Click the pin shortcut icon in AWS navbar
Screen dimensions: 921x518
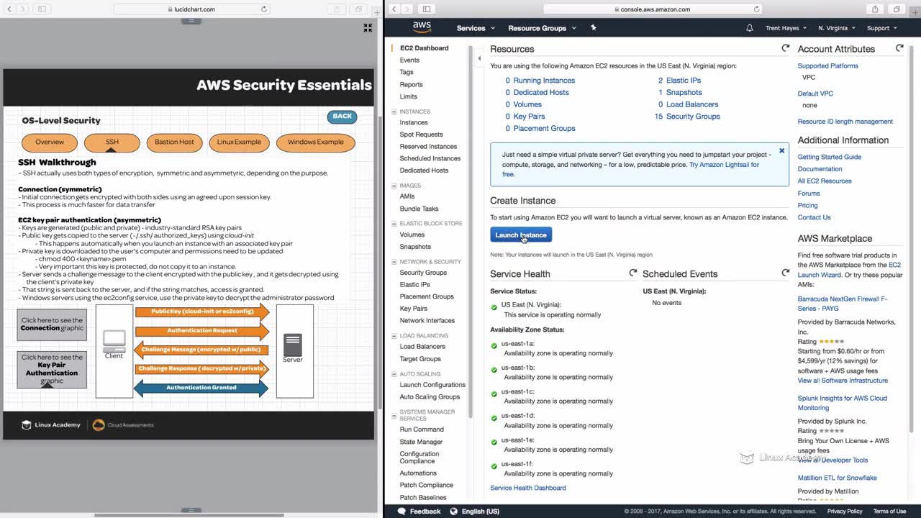pos(593,27)
